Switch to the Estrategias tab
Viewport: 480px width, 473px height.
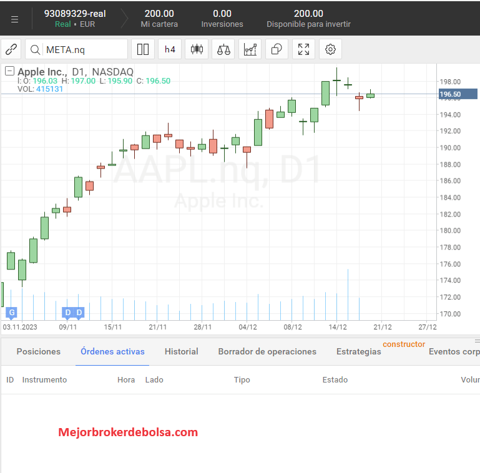pyautogui.click(x=358, y=352)
